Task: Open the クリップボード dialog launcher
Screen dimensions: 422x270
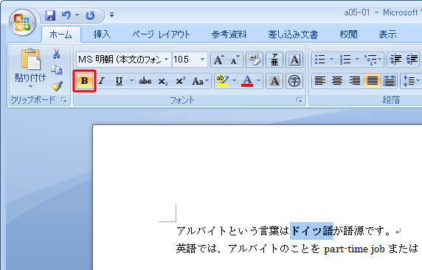Action: tap(64, 100)
